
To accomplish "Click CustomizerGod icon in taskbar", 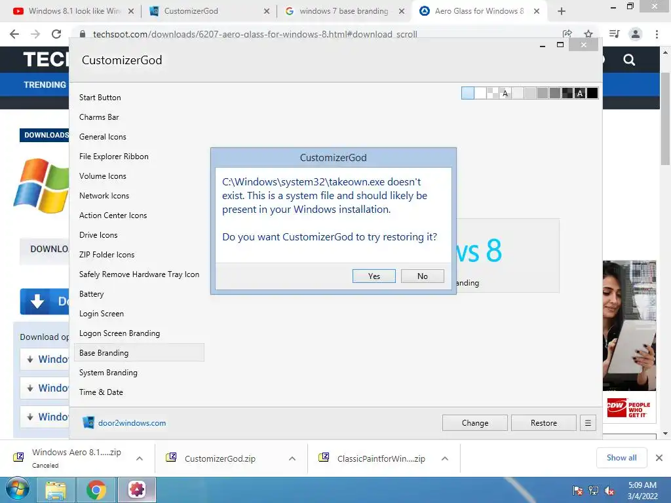I will [137, 490].
